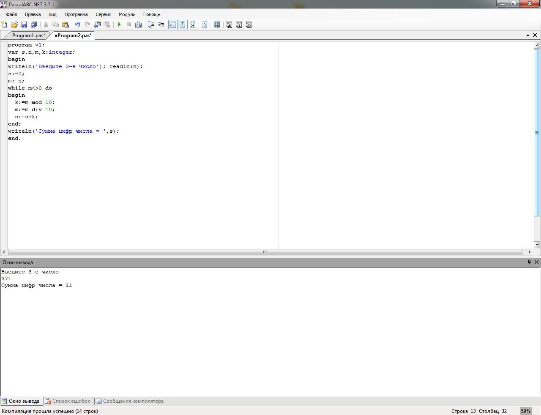
Task: Close the Окно вывода panel
Action: click(536, 262)
